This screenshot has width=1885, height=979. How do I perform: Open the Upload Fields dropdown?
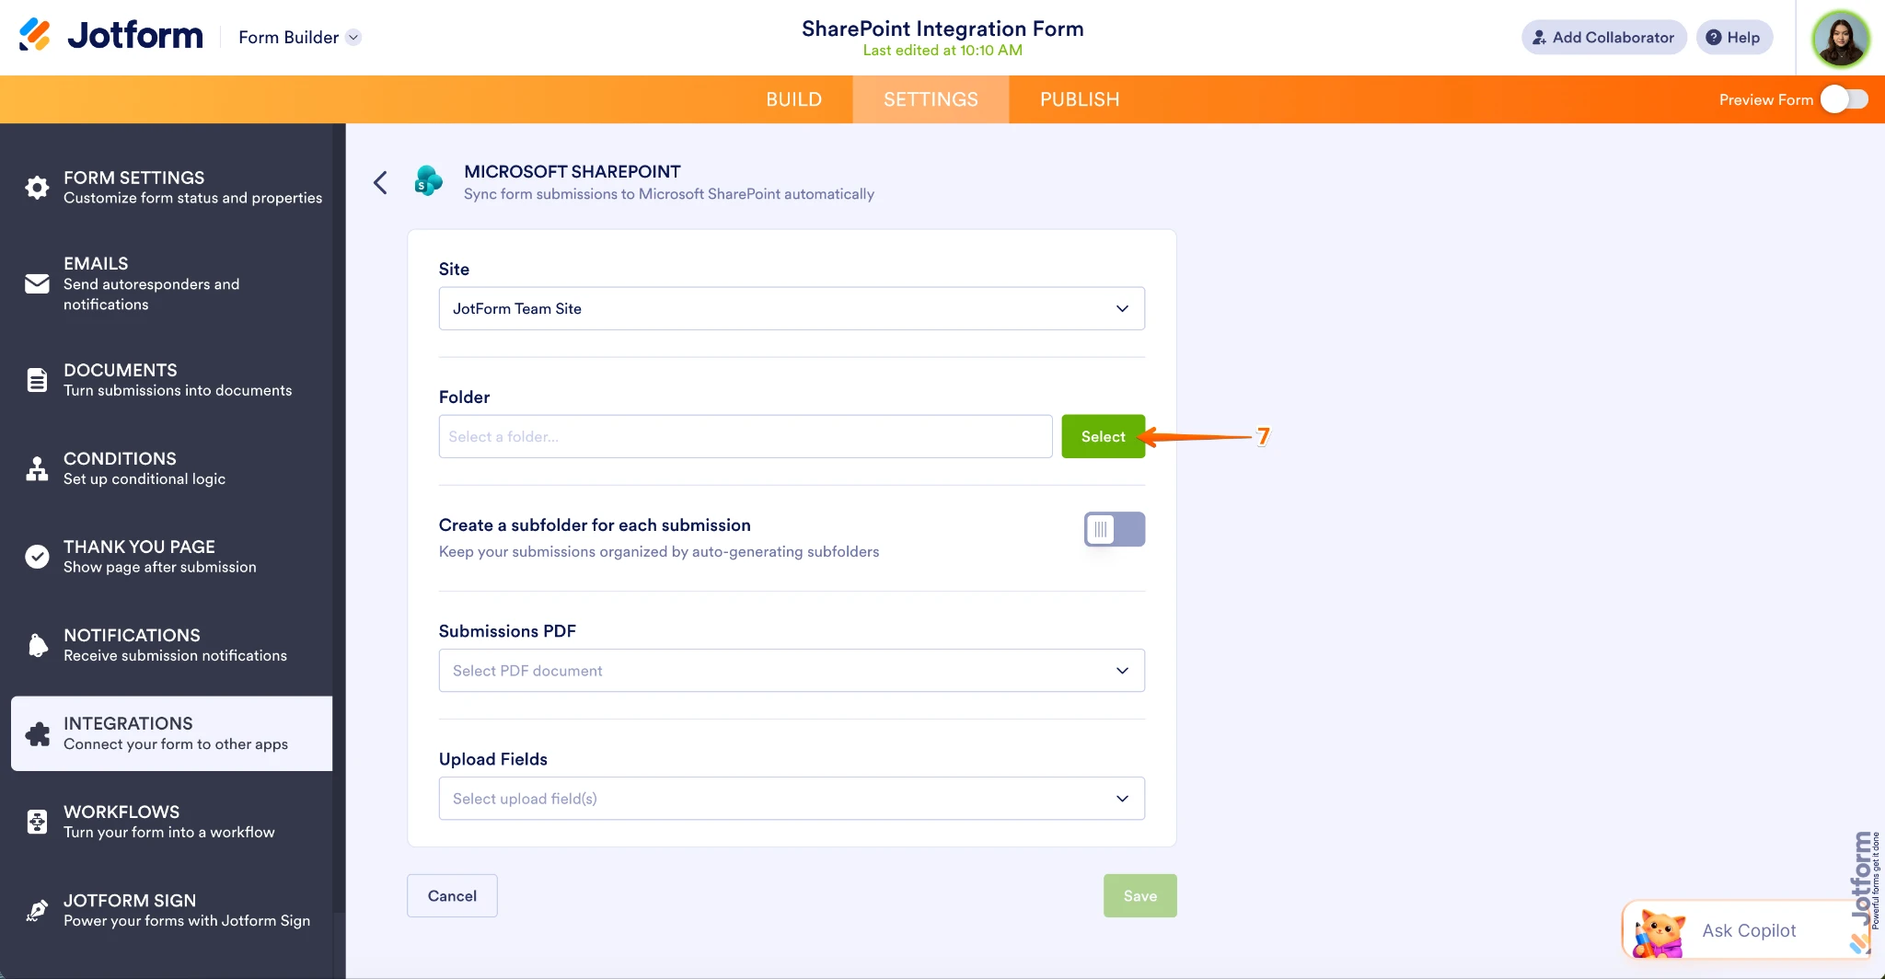792,799
